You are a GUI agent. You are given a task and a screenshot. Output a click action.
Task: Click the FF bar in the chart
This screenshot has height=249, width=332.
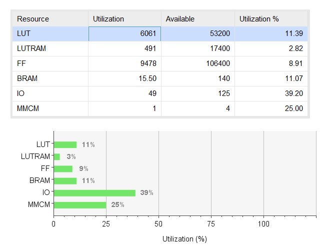(x=63, y=169)
